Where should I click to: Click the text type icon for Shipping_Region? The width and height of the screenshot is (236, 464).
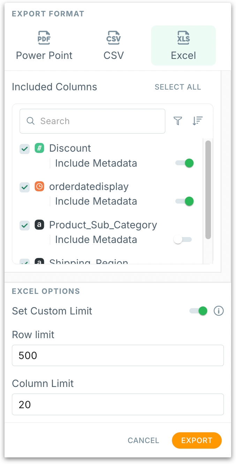tap(39, 262)
